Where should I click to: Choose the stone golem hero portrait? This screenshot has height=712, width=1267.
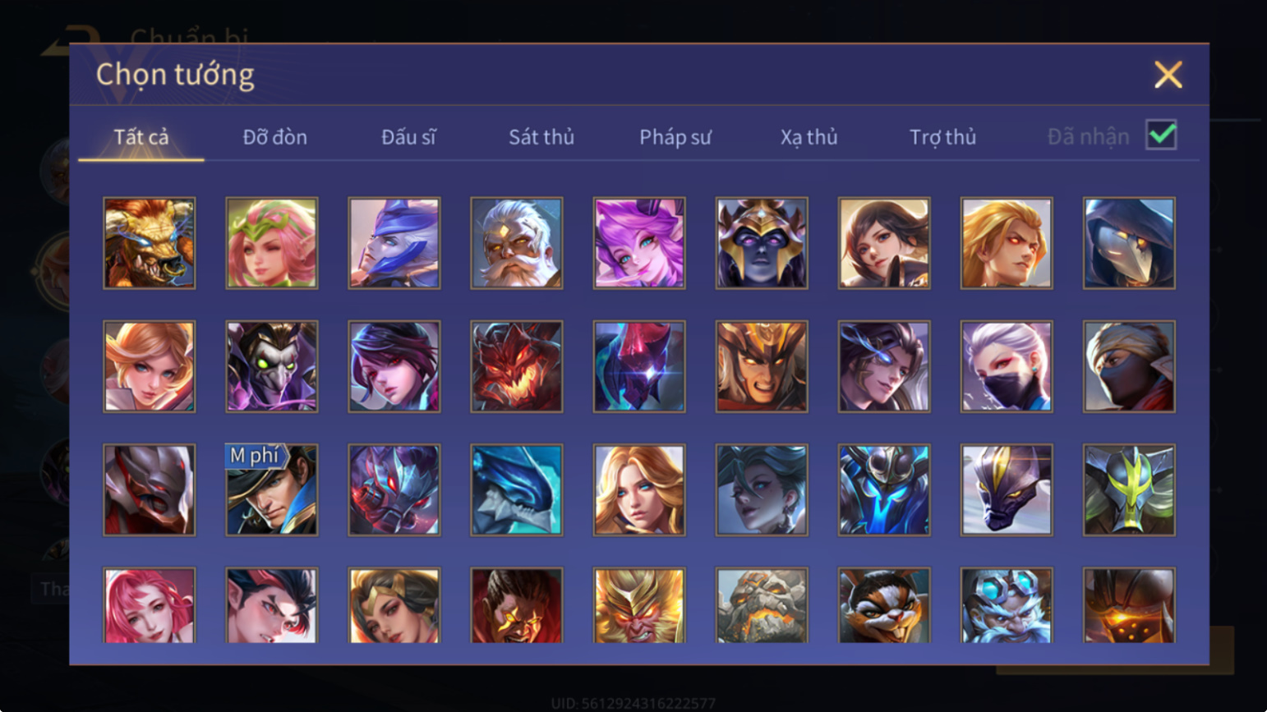762,605
